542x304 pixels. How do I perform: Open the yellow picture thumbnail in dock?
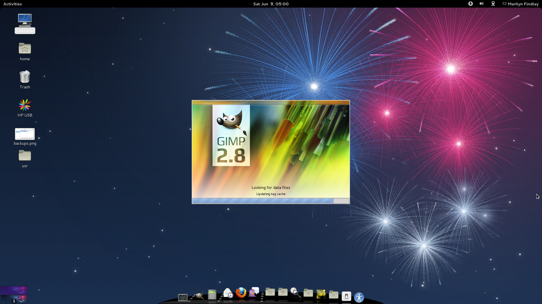click(x=321, y=294)
